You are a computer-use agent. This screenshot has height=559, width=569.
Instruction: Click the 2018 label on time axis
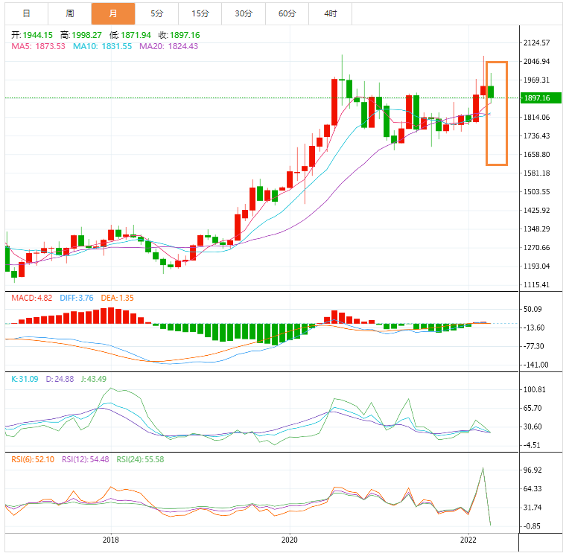click(110, 540)
